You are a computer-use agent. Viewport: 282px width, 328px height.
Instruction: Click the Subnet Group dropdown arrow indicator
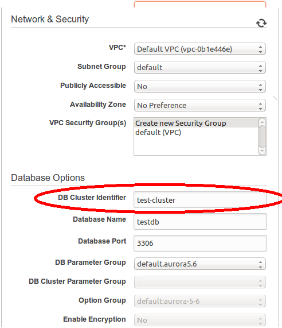pos(260,68)
